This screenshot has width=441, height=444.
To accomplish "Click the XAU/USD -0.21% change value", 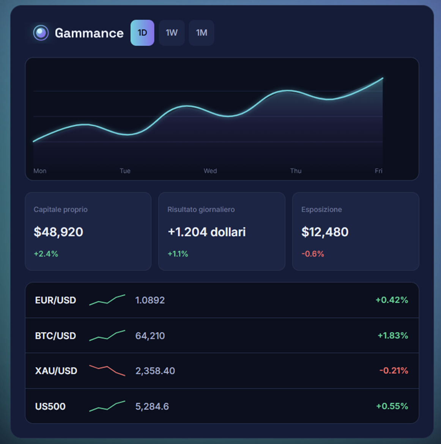I will [394, 370].
